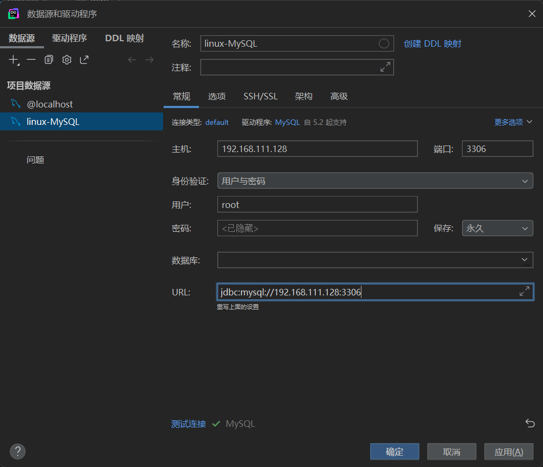Expand the comment field editor icon
Viewport: 543px width, 467px height.
click(385, 67)
